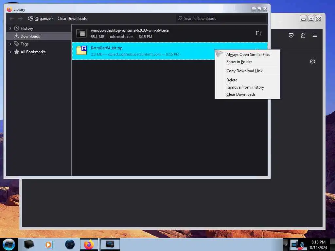The image size is (335, 251).
Task: Select RetroBar.64-bit.zip file name
Action: (106, 48)
